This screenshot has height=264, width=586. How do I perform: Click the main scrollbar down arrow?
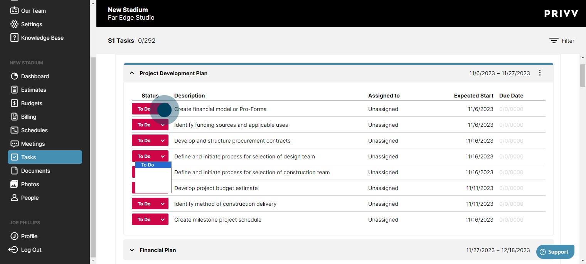coord(583,261)
